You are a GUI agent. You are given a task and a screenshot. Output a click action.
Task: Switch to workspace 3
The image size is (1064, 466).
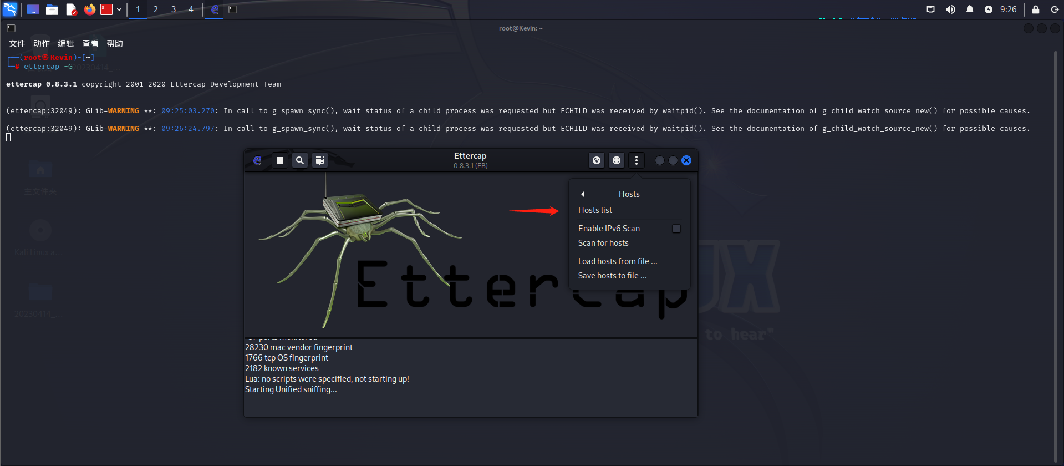174,9
